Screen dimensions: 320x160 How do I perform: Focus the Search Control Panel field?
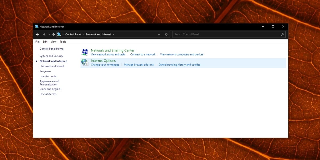[x=227, y=34]
